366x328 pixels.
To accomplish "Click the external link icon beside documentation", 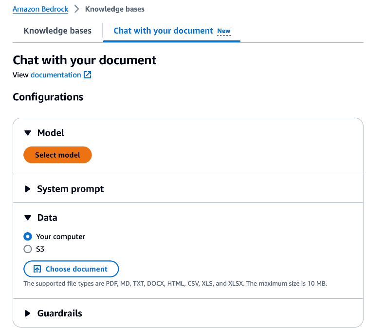I will point(88,75).
